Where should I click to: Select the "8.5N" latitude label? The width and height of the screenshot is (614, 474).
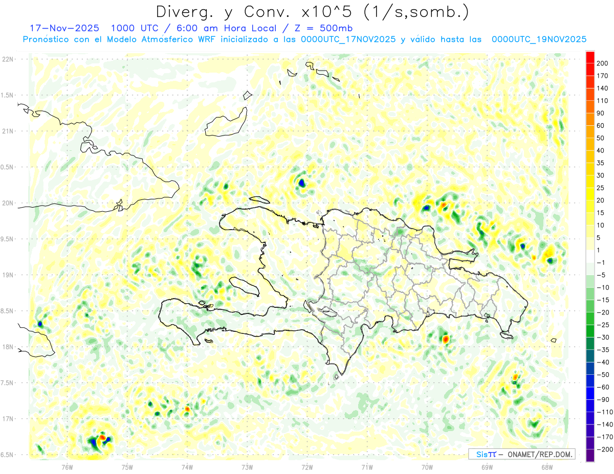tap(8, 311)
